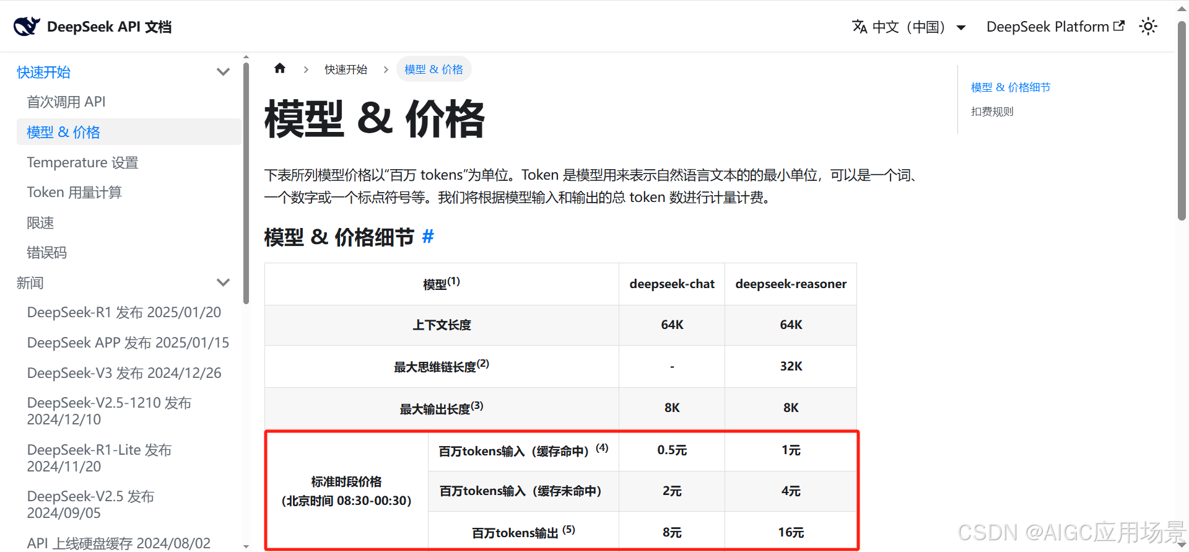The image size is (1189, 552).
Task: Open DeepSeek APP 发布 2025/01/15 news
Action: click(x=128, y=343)
